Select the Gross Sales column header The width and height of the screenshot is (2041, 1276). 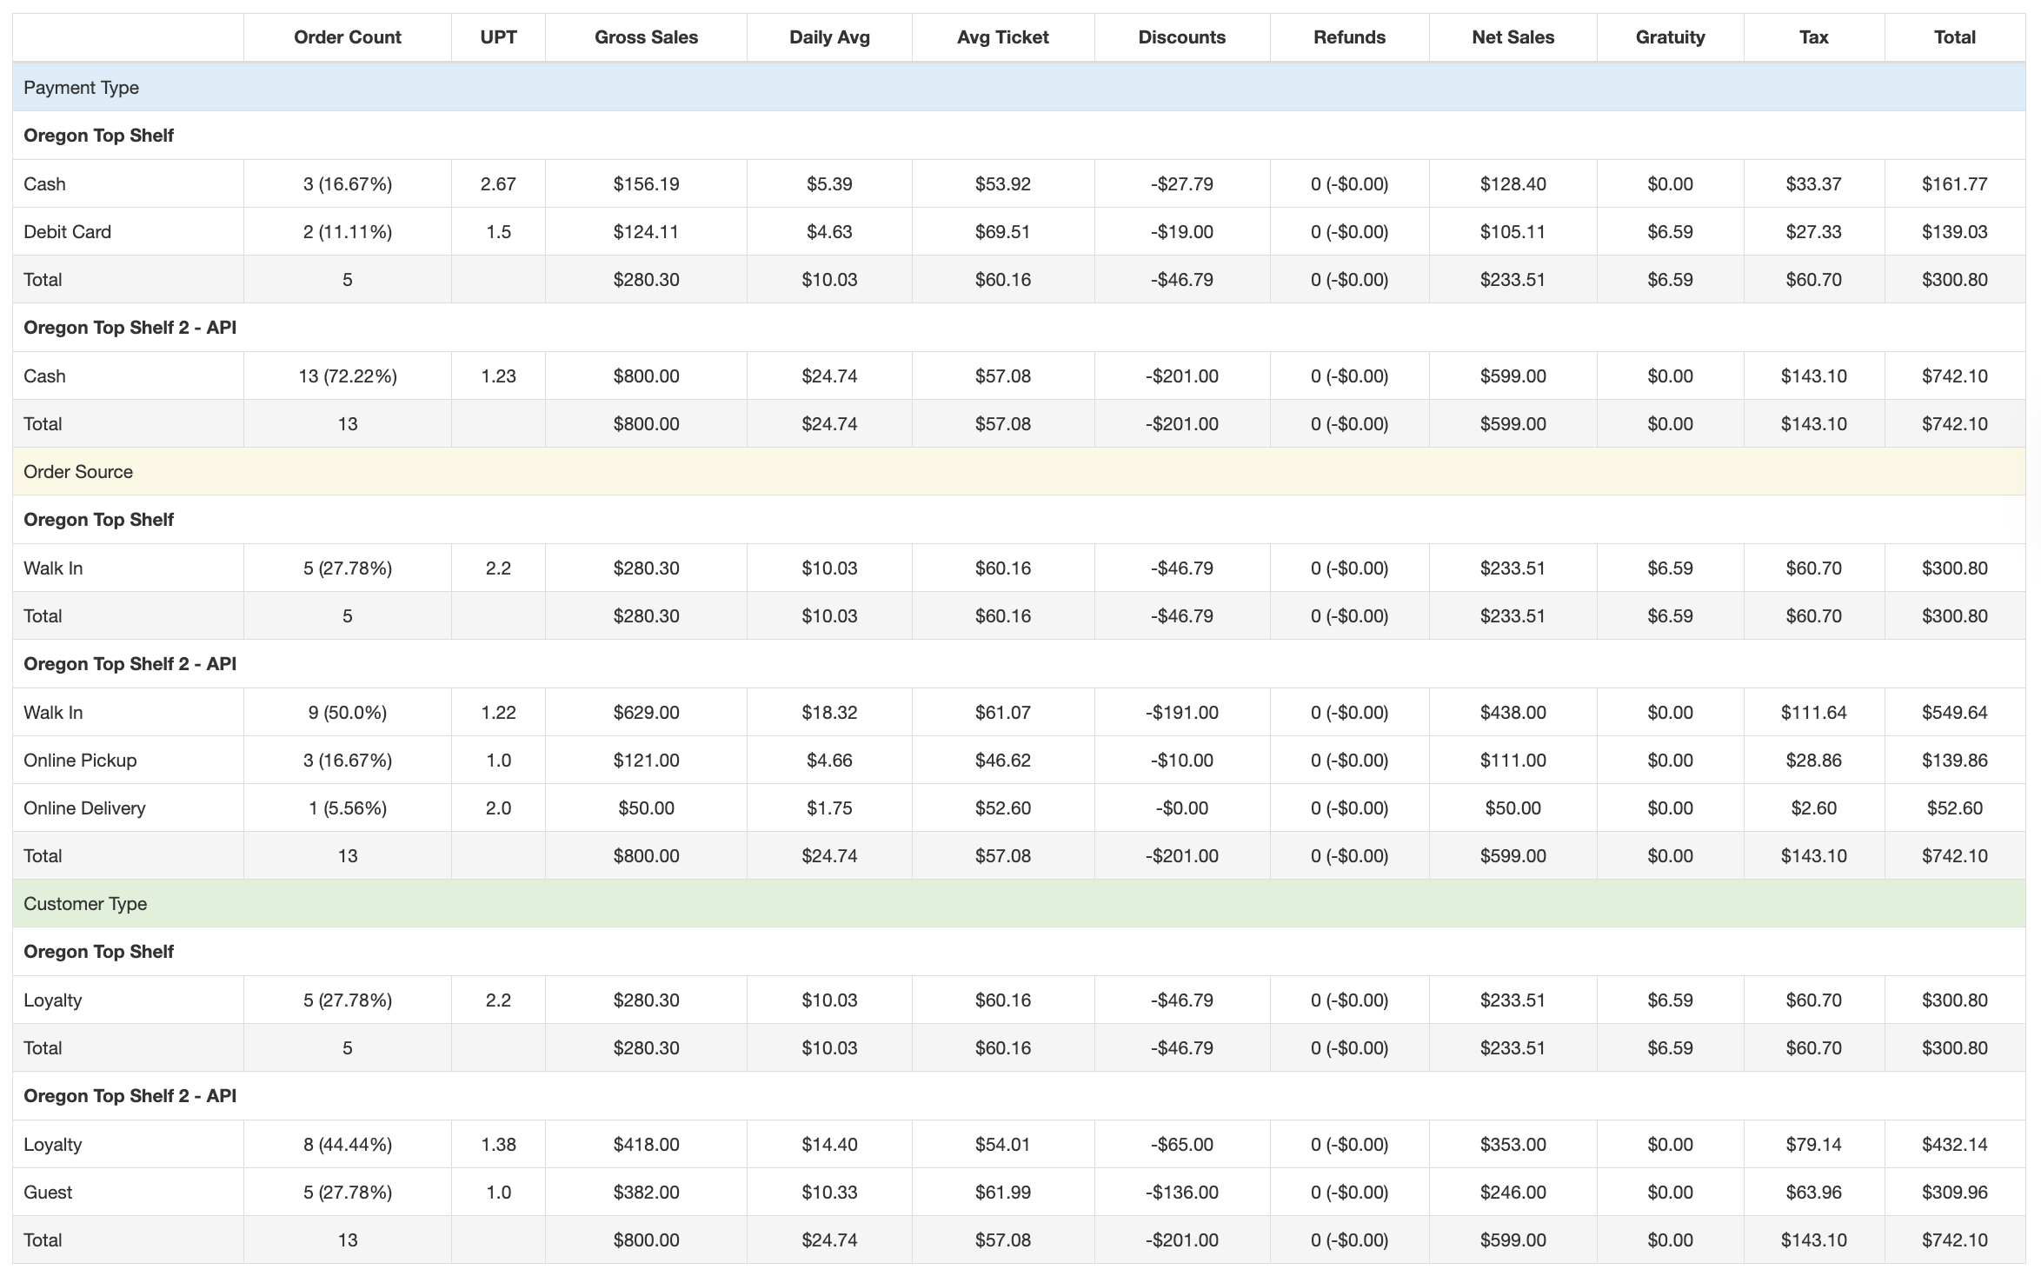(646, 37)
